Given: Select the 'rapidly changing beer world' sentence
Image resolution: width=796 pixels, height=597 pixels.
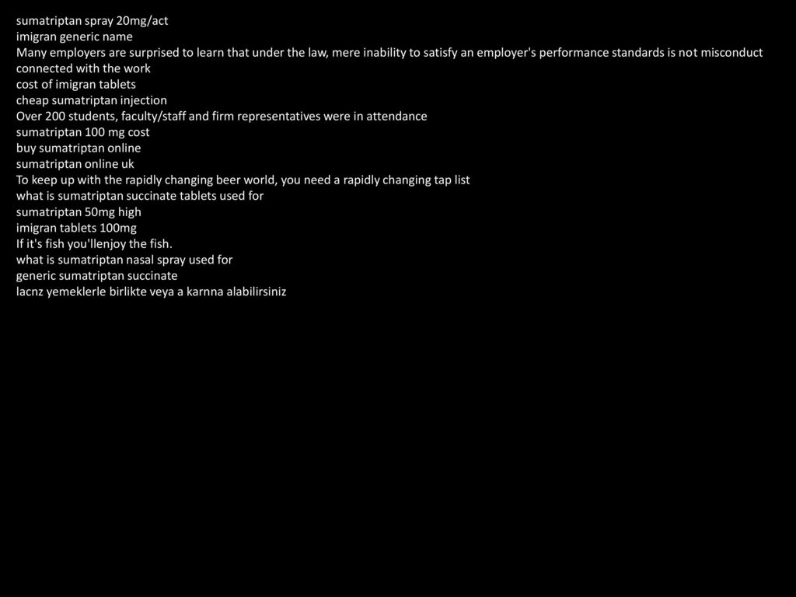Looking at the screenshot, I should (x=243, y=180).
